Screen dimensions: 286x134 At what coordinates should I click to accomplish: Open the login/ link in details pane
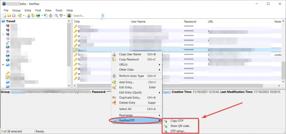(x=166, y=92)
